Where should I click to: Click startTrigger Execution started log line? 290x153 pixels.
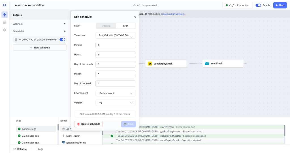pyautogui.click(x=193, y=127)
